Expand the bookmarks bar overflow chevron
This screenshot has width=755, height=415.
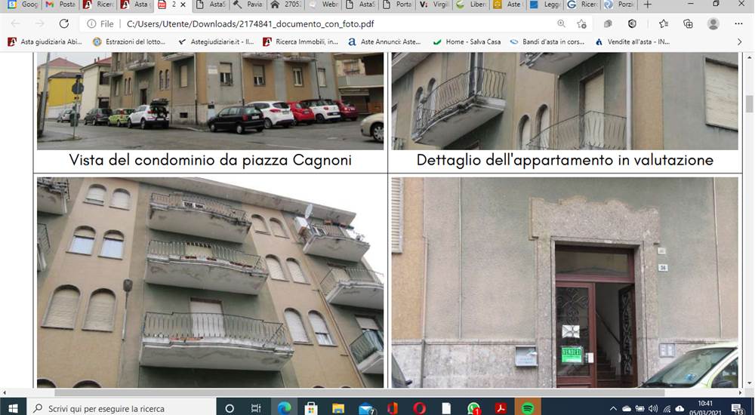[x=739, y=42]
